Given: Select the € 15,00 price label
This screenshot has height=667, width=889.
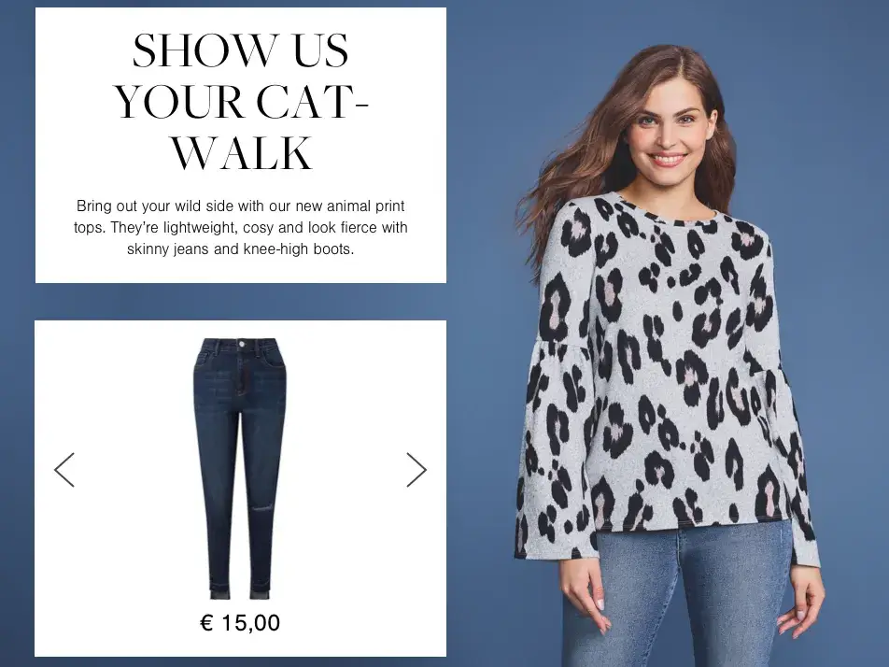Looking at the screenshot, I should [x=240, y=623].
